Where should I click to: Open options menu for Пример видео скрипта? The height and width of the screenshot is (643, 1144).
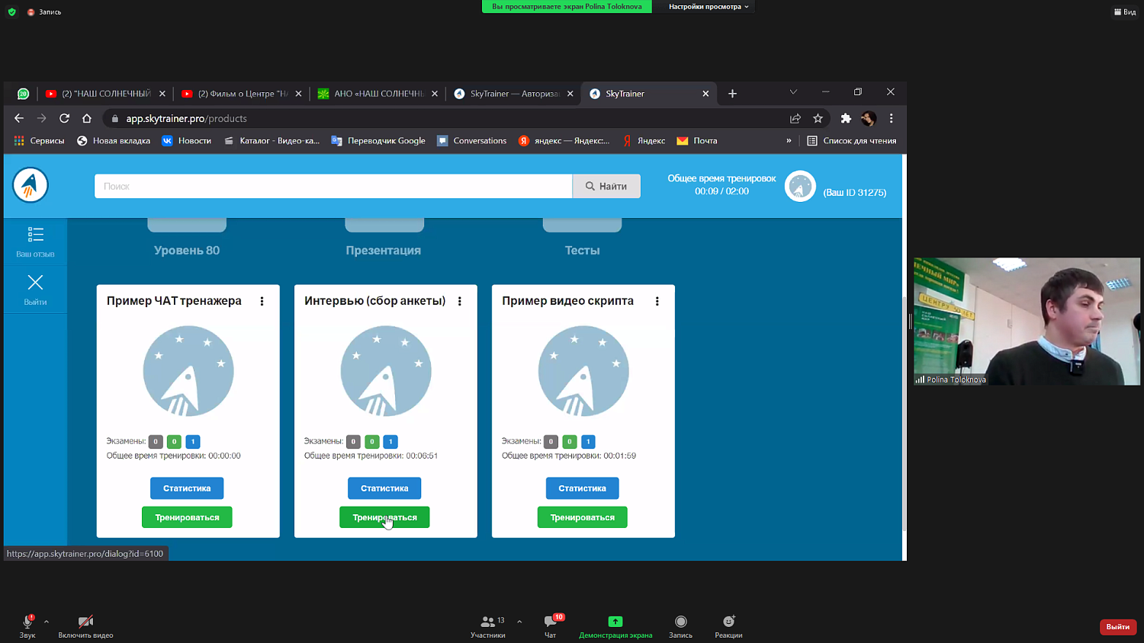[657, 301]
